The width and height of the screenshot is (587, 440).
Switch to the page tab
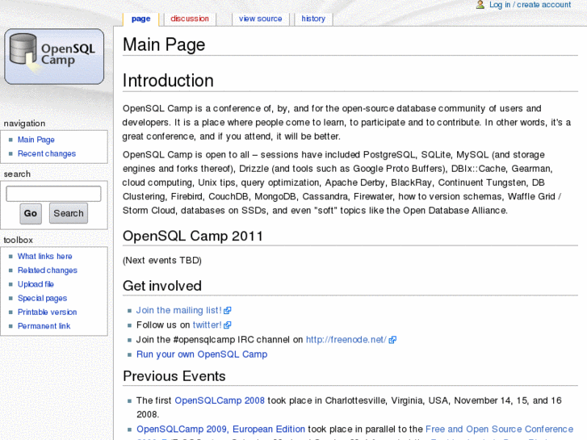(x=141, y=19)
